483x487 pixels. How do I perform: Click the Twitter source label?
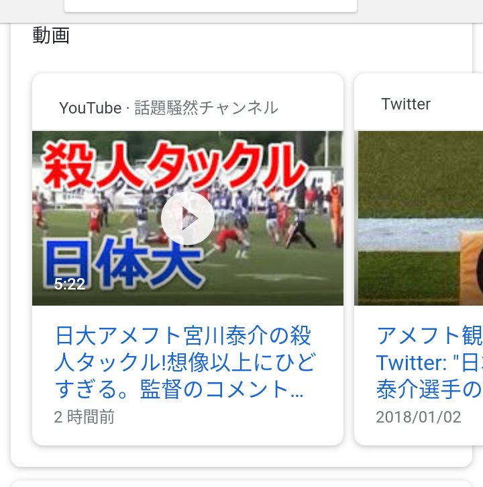click(x=406, y=104)
